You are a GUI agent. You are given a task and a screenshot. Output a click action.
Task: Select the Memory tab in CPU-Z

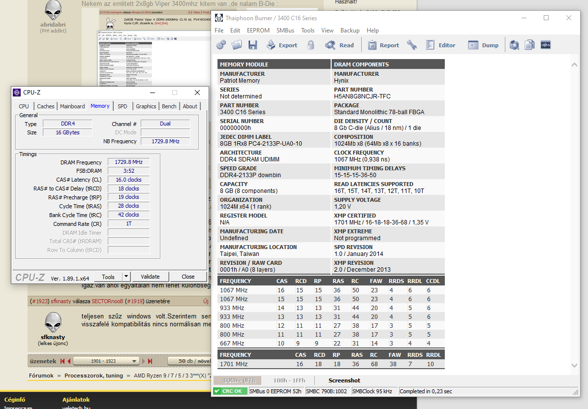click(100, 106)
